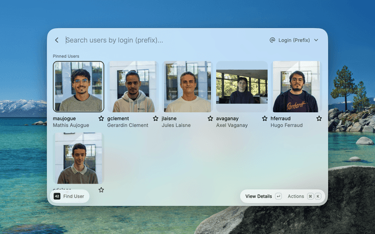Select the second-row user photo thumbnail
Image resolution: width=375 pixels, height=234 pixels.
click(79, 158)
